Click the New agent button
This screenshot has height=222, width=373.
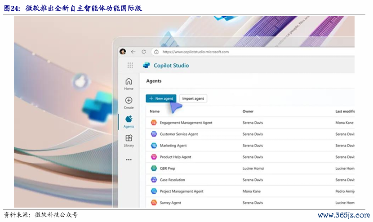[161, 98]
